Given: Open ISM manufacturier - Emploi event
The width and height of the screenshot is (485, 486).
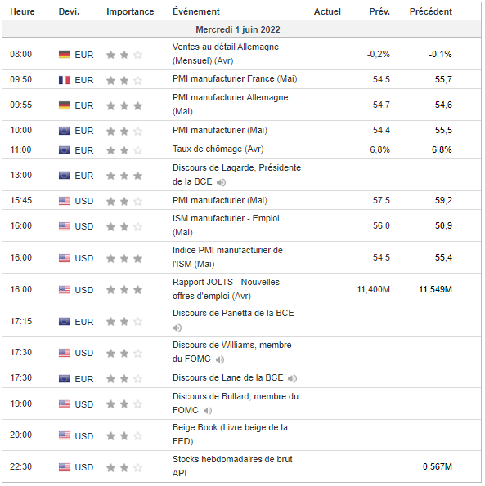Looking at the screenshot, I should 226,225.
